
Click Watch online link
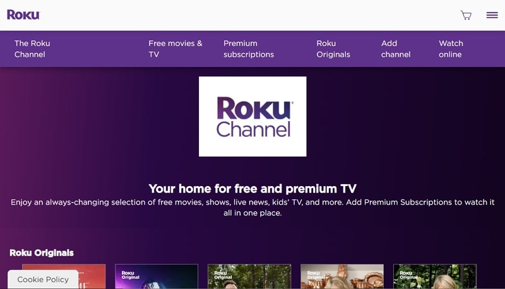point(451,49)
